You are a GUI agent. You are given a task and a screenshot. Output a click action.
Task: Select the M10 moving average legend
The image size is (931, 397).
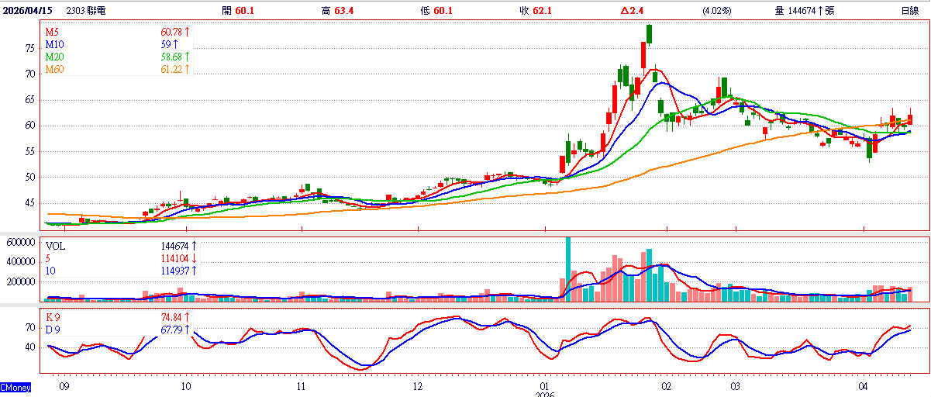(54, 45)
